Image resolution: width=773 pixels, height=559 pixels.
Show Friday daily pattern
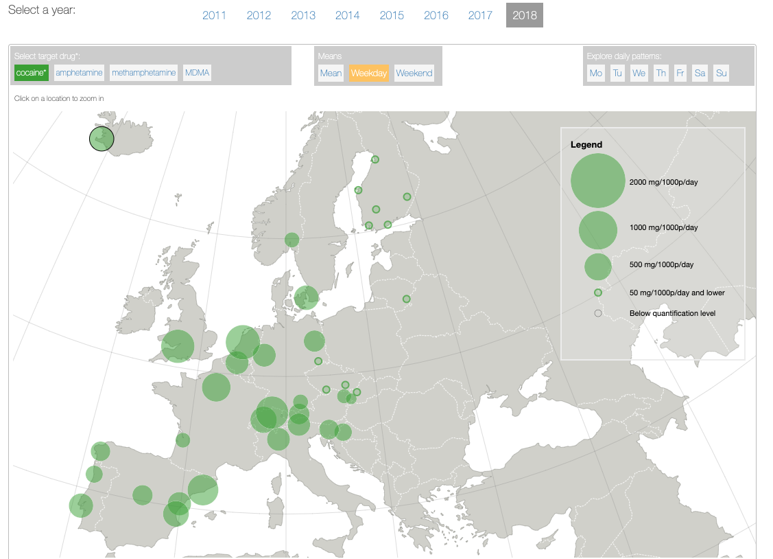click(680, 73)
